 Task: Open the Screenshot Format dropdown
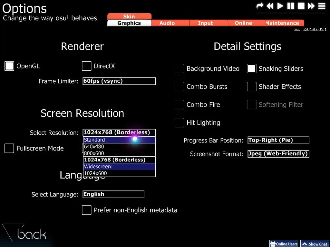point(278,154)
